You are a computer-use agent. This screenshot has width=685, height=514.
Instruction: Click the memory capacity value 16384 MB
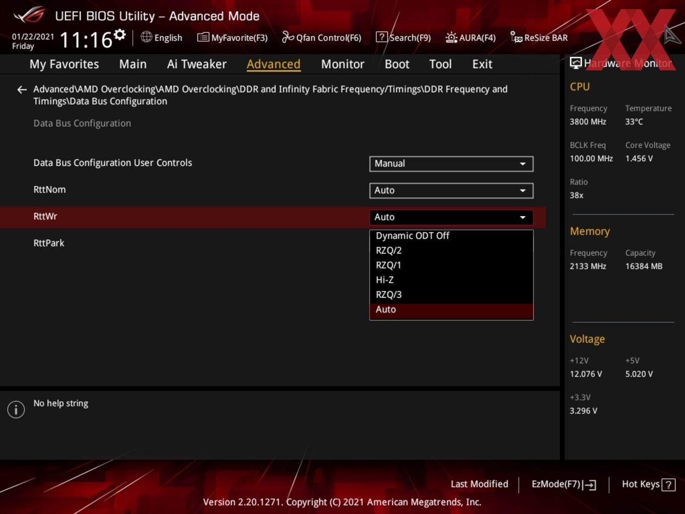tap(644, 267)
